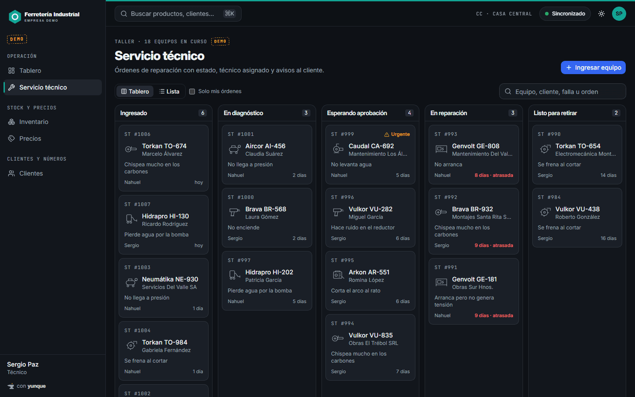The width and height of the screenshot is (635, 397).
Task: Click the Clientes people icon in sidebar
Action: (x=11, y=173)
